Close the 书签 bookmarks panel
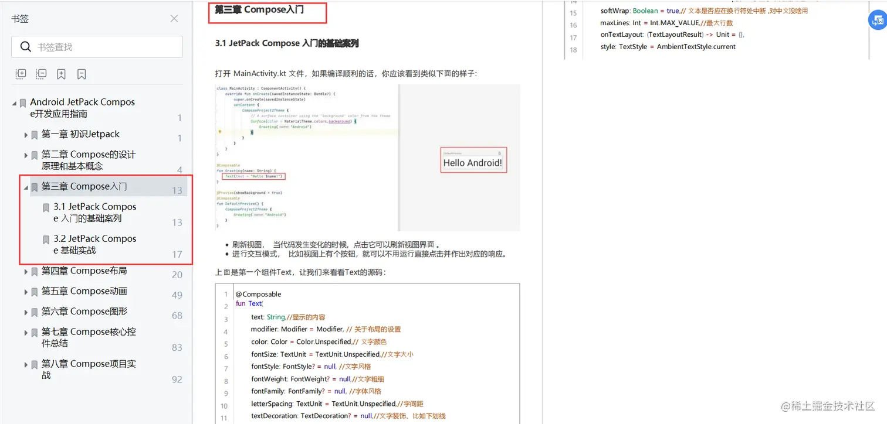The width and height of the screenshot is (887, 424). [x=174, y=18]
